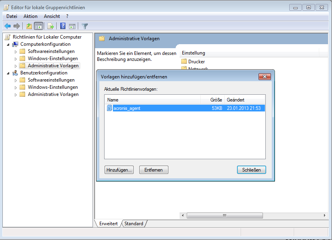Click the Richtlinien für Lokaler Computer scroll icon
332x240 pixels.
coord(8,37)
